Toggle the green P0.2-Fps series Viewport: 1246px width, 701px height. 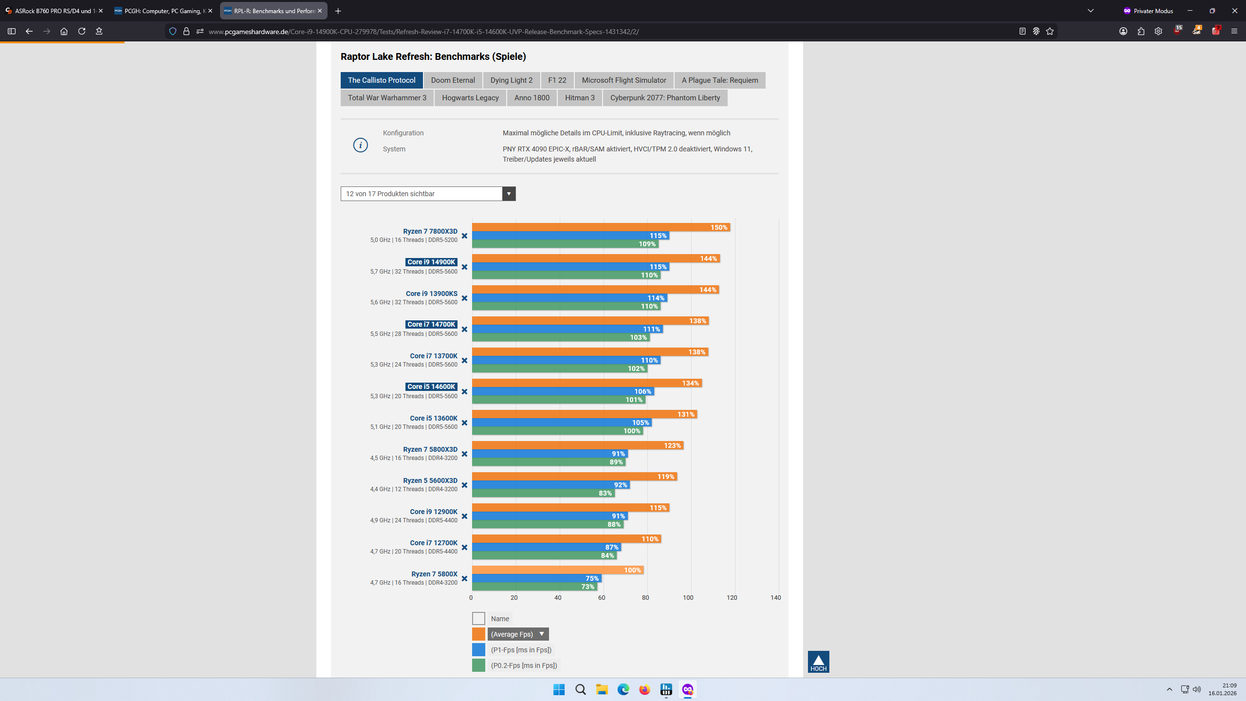478,665
